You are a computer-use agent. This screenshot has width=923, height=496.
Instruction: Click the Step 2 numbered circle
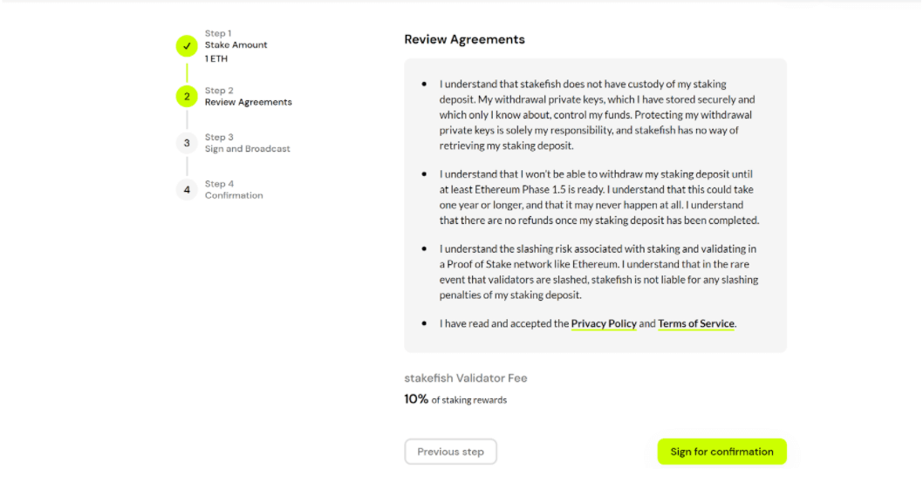(187, 96)
